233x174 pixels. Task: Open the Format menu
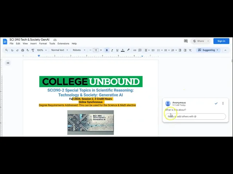pyautogui.click(x=43, y=43)
